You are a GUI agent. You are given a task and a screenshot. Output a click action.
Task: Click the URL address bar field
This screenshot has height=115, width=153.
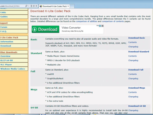click(10, 6)
